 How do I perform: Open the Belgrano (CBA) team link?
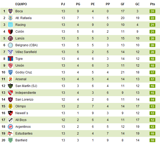(x=26, y=45)
